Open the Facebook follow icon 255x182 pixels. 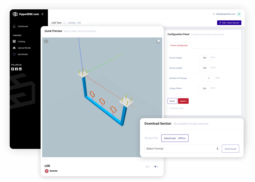(x=16, y=69)
